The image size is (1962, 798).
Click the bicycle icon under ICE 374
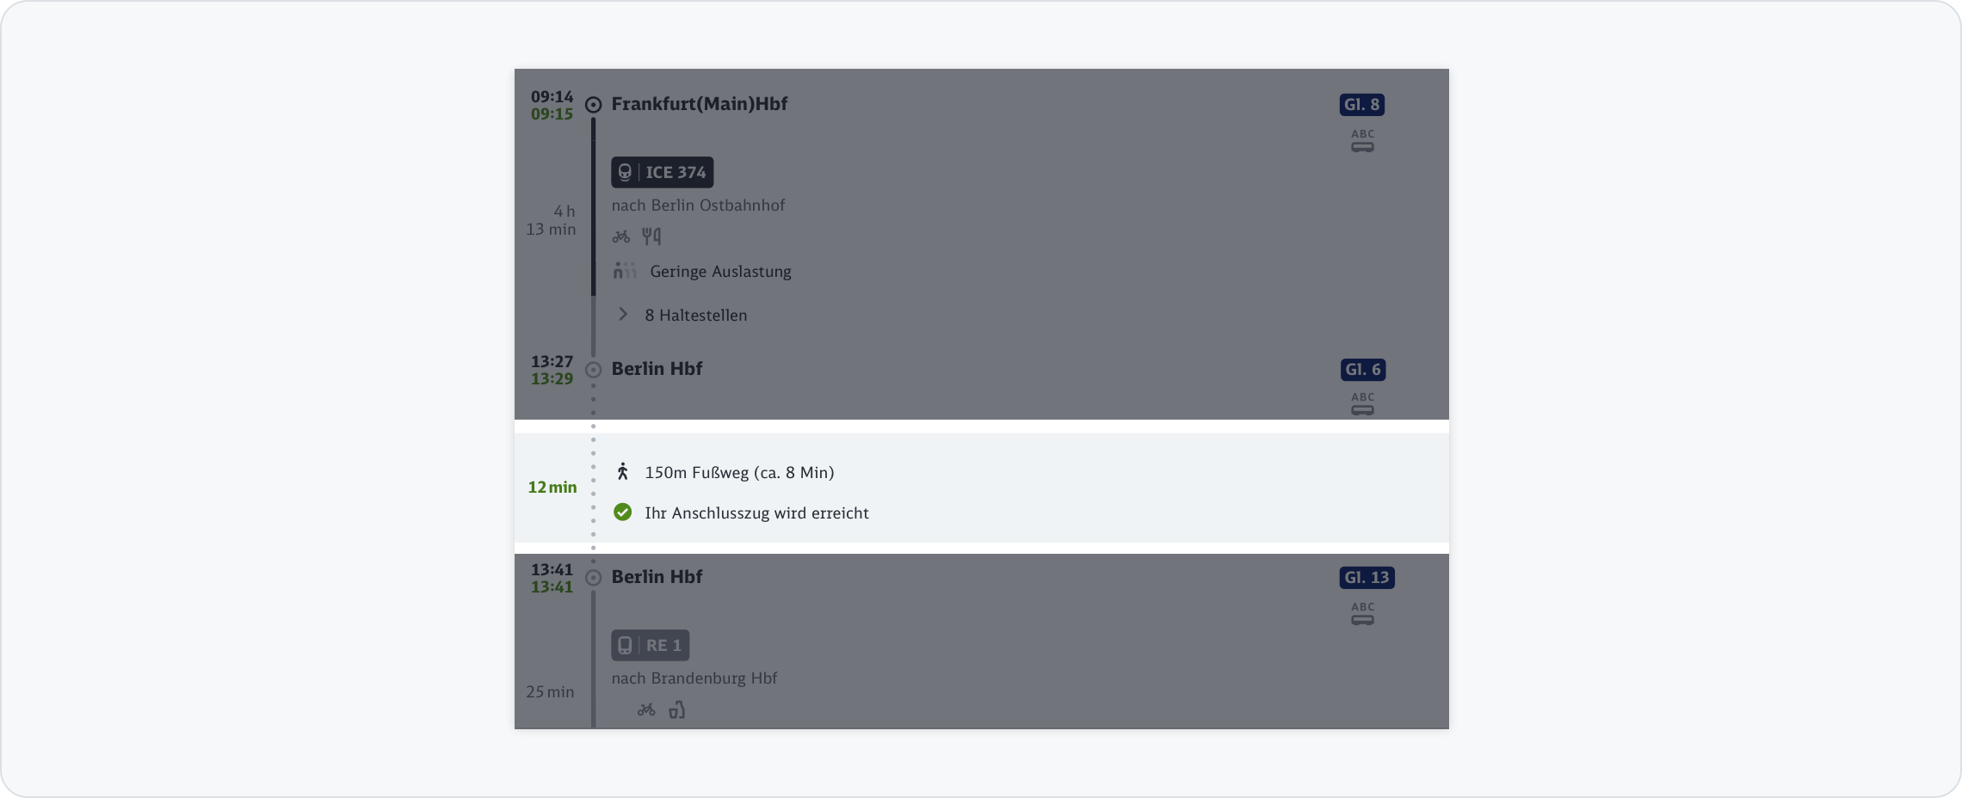pos(621,236)
